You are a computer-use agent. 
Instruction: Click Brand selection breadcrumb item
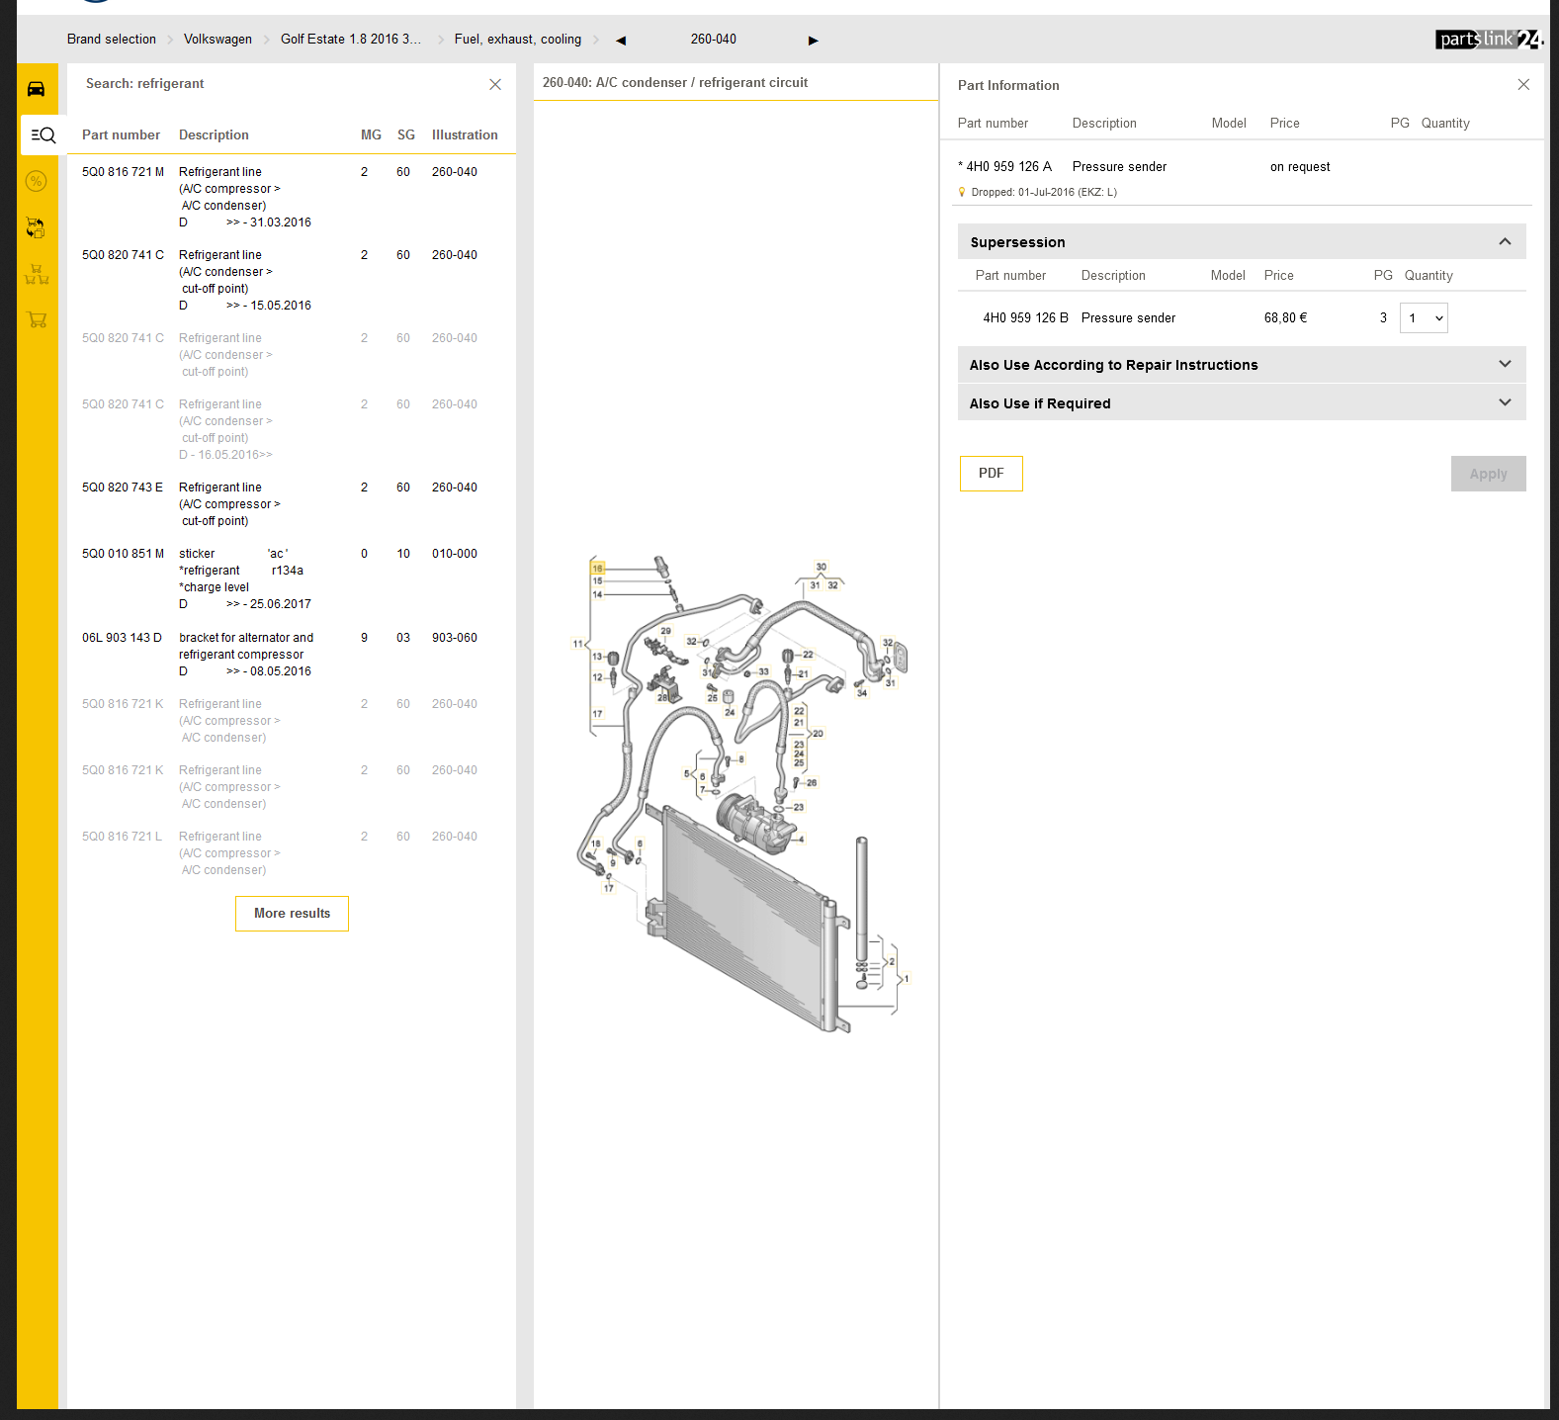[x=112, y=40]
